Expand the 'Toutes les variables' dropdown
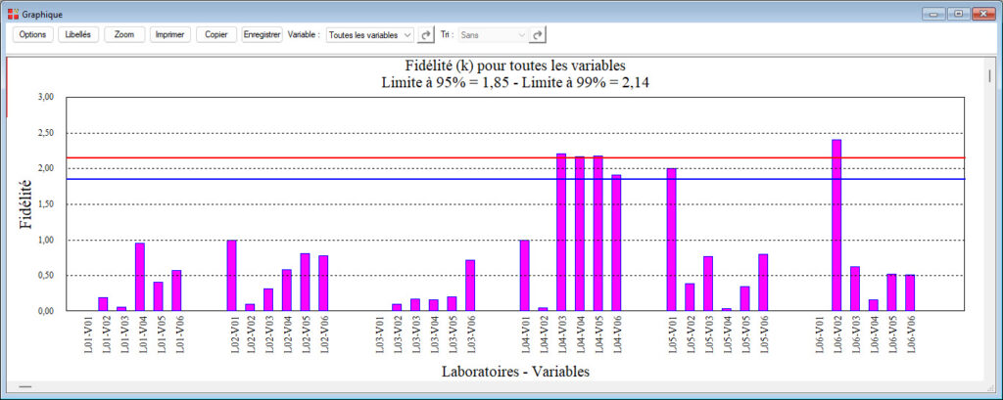This screenshot has height=400, width=1003. point(369,34)
